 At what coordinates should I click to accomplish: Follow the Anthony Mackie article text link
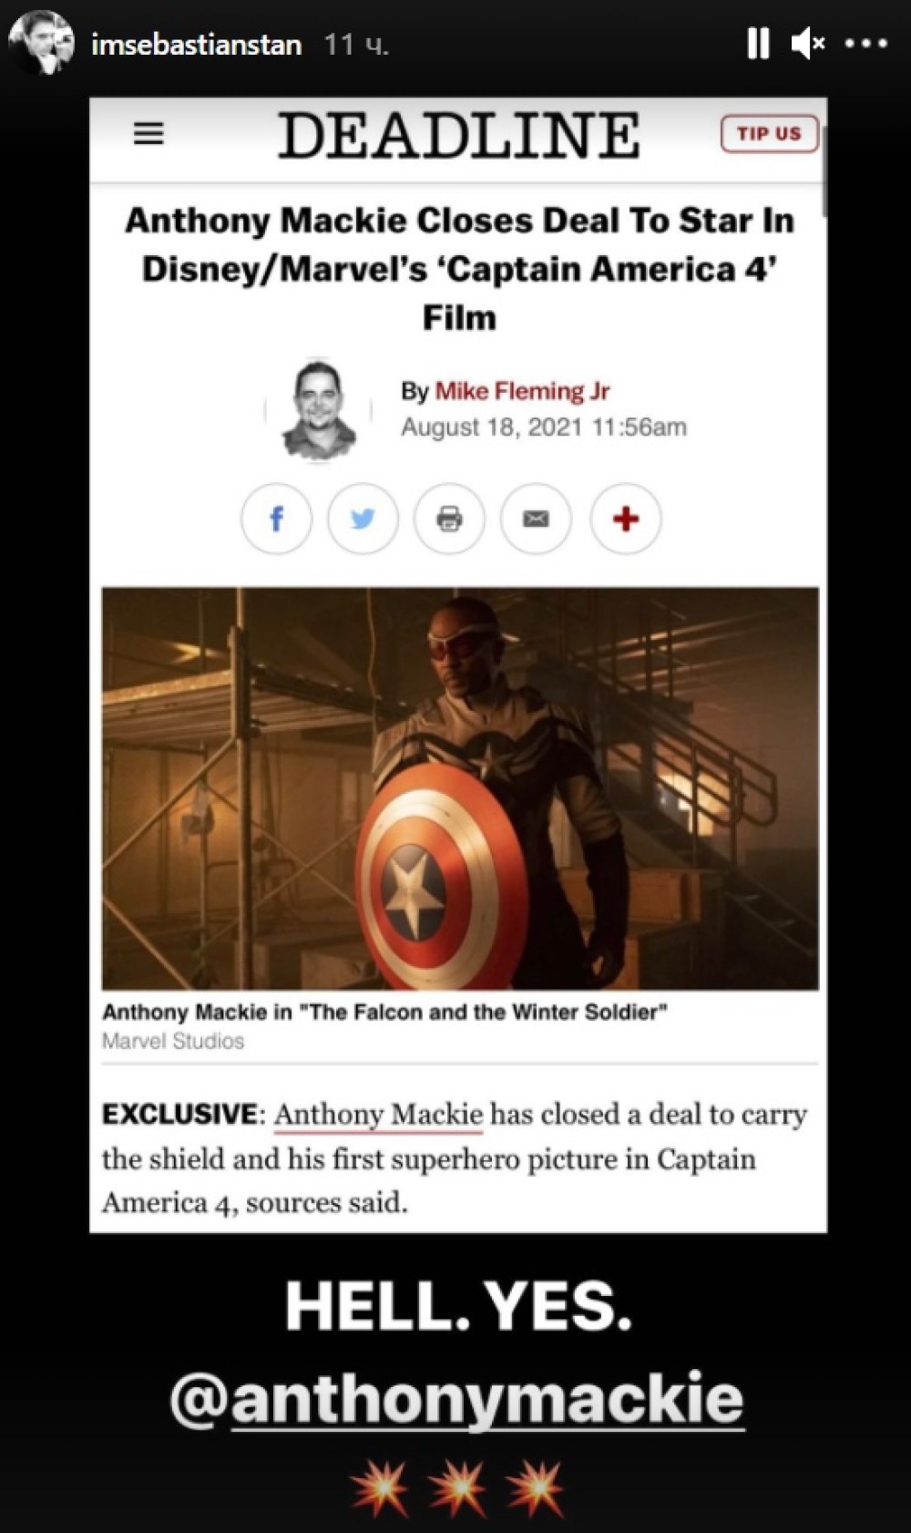coord(378,1115)
